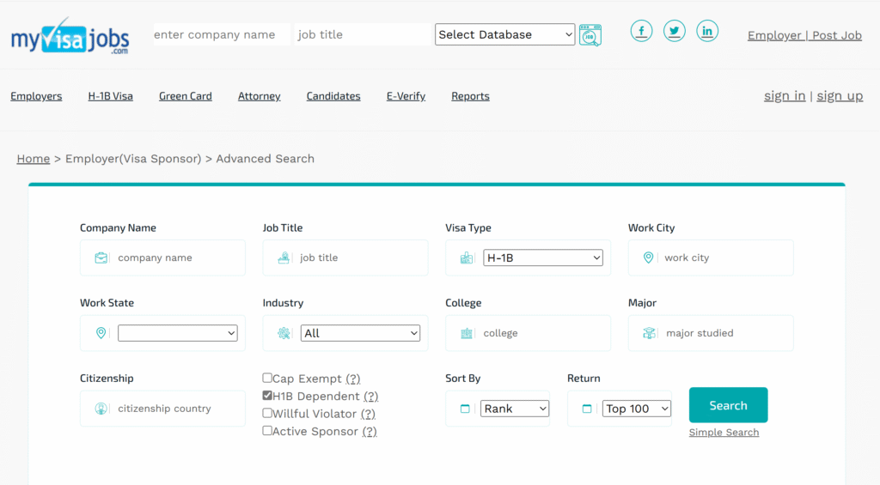
Task: Click the graduation cap icon in Major field
Action: 650,333
